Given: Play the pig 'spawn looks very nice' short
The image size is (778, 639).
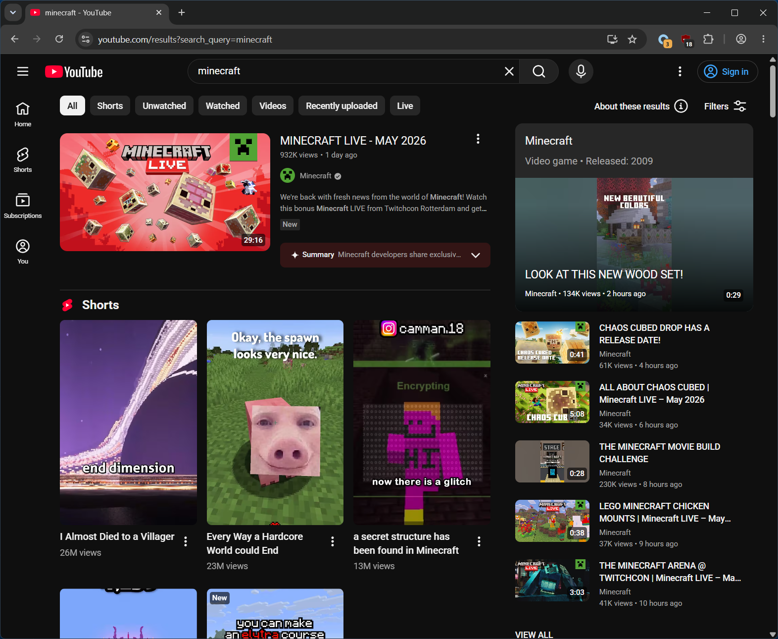Looking at the screenshot, I should click(275, 423).
